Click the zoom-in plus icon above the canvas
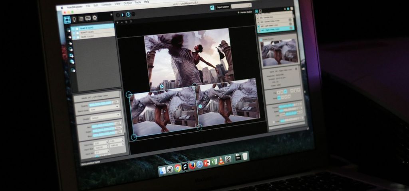This screenshot has height=191, width=409. click(118, 22)
